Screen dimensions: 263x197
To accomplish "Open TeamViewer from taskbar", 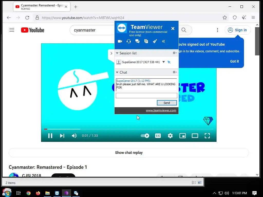I will [x=57, y=193].
